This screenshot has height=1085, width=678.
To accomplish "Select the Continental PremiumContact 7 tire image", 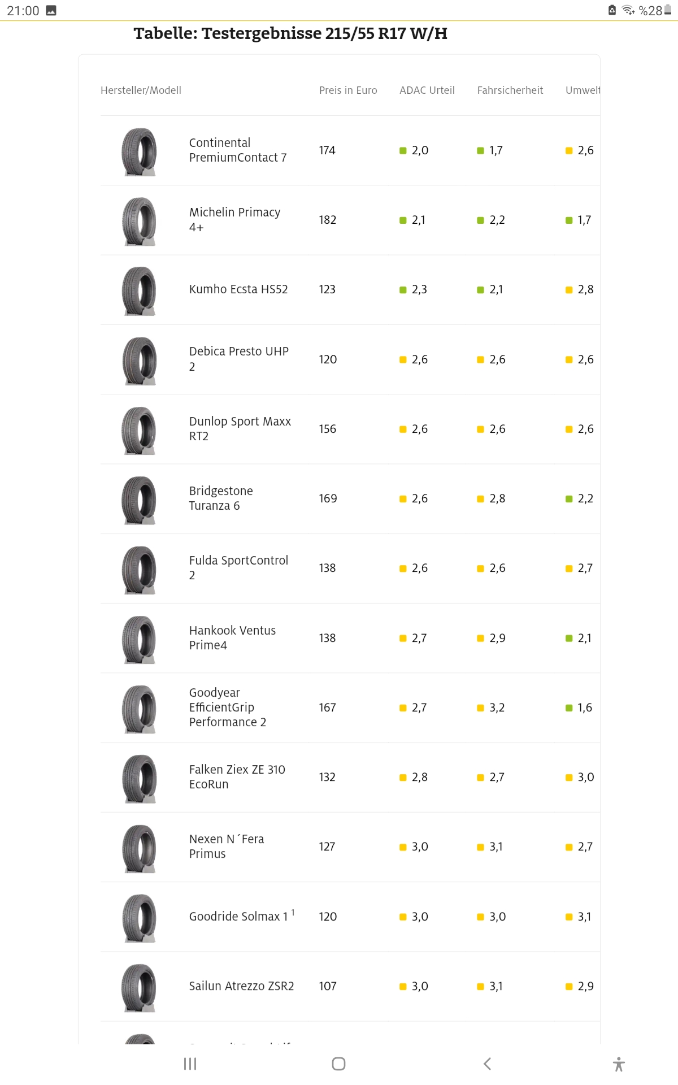I will 139,151.
